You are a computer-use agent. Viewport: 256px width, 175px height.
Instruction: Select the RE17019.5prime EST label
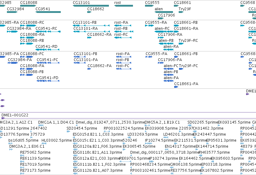click(35, 164)
